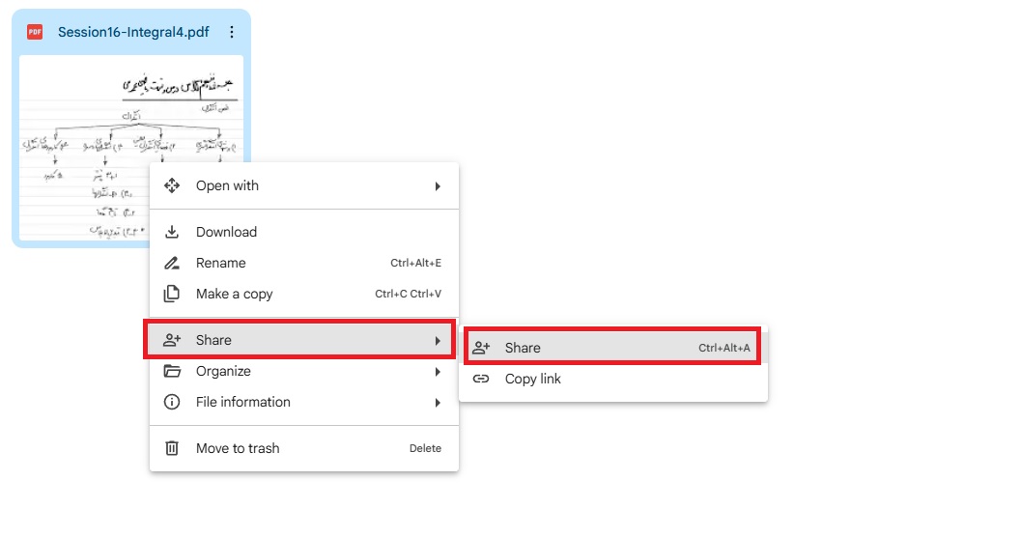Open the three-dot menu on the file card
This screenshot has height=537, width=1020.
[232, 32]
